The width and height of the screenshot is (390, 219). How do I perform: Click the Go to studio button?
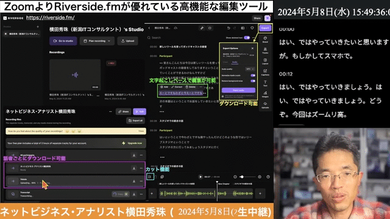(63, 41)
